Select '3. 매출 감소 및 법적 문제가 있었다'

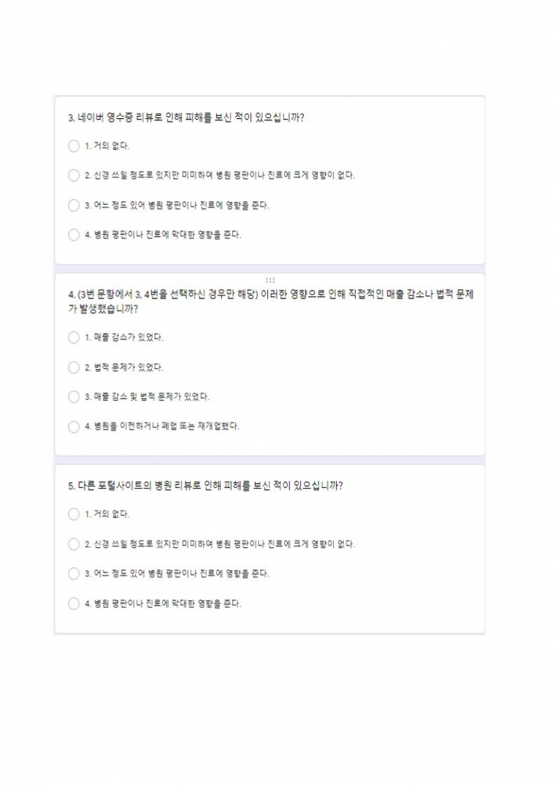(74, 397)
